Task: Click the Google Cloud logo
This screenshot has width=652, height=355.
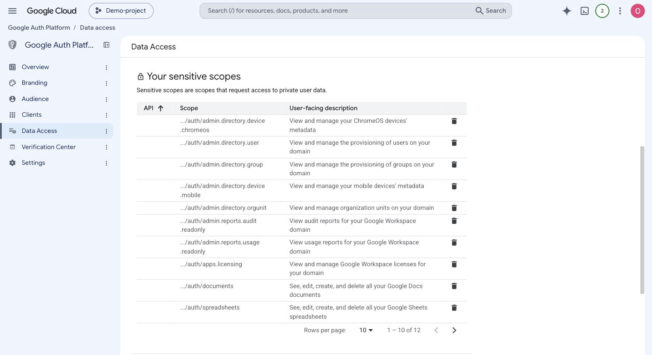Action: click(52, 10)
